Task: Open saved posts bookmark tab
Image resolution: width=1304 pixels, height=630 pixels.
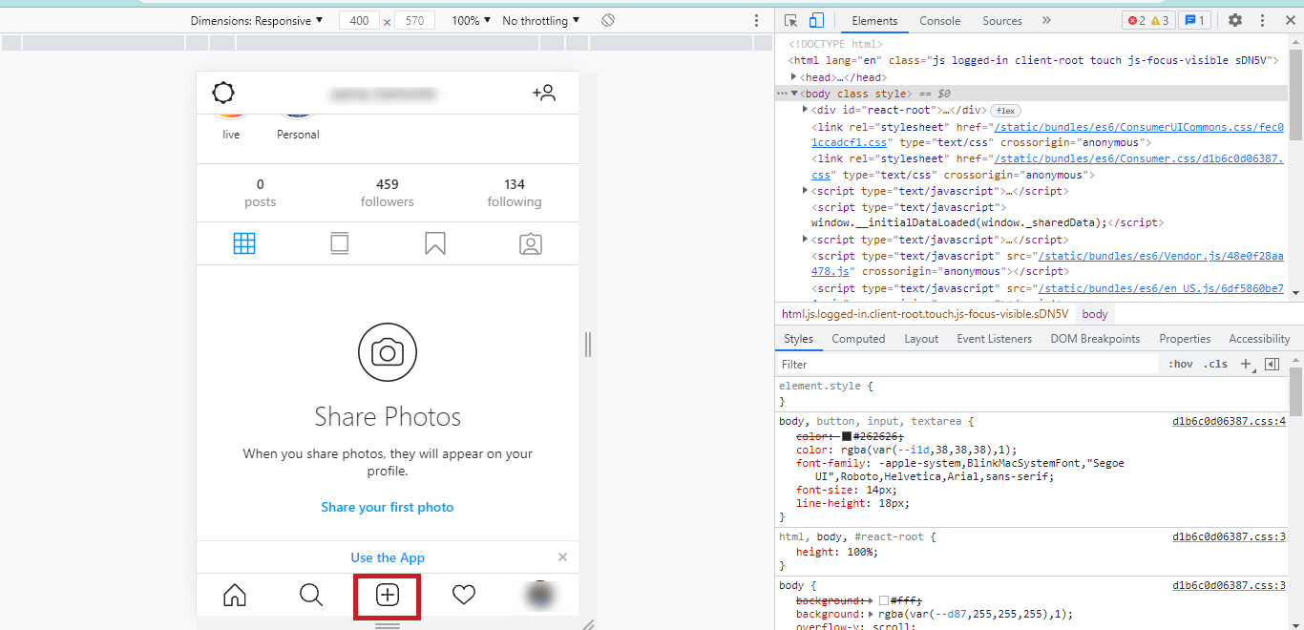Action: [x=435, y=244]
